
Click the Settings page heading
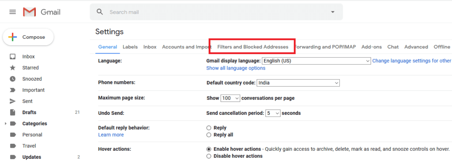click(x=109, y=32)
